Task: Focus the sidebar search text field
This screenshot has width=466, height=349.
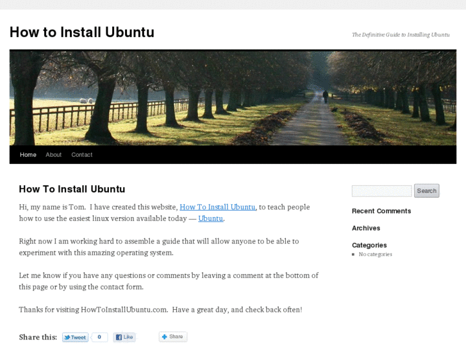Action: click(381, 191)
